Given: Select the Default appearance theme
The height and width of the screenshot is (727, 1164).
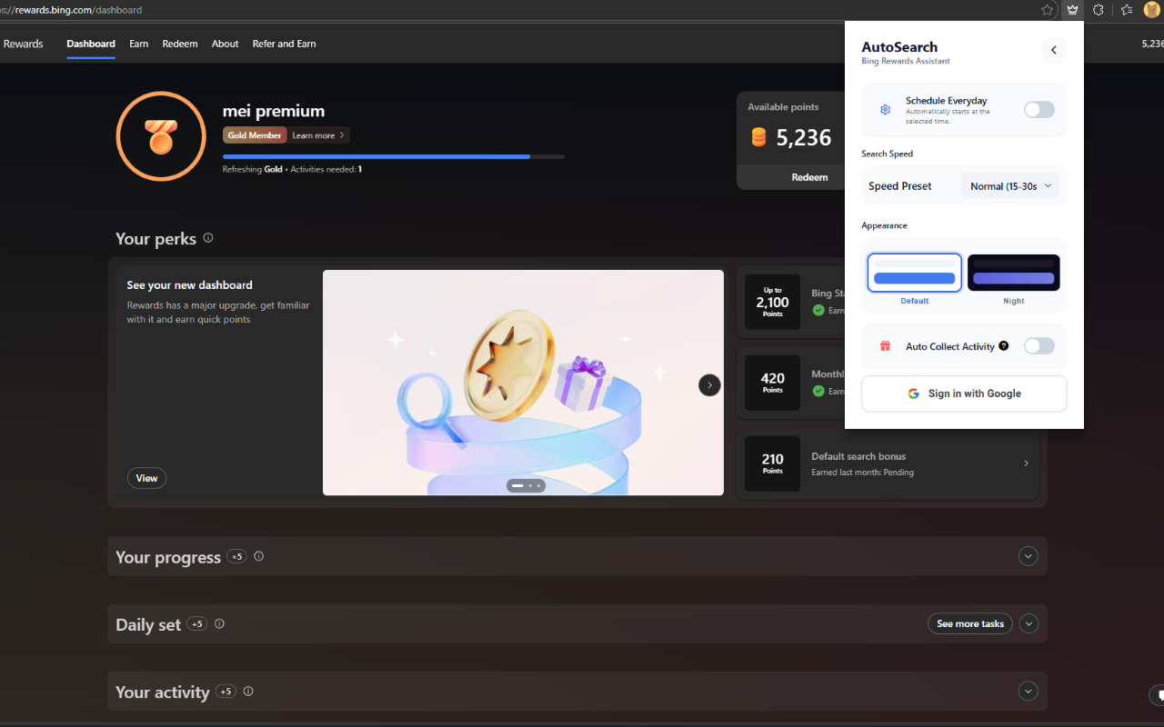Looking at the screenshot, I should coord(915,273).
